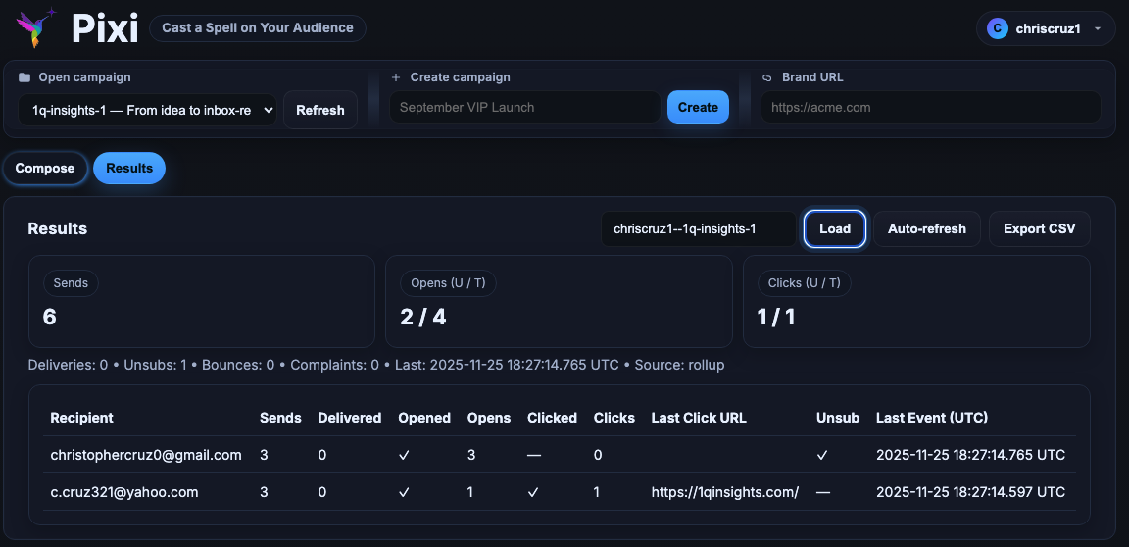Screen dimensions: 1129x547
Task: Click the Opened column header
Action: pos(424,418)
